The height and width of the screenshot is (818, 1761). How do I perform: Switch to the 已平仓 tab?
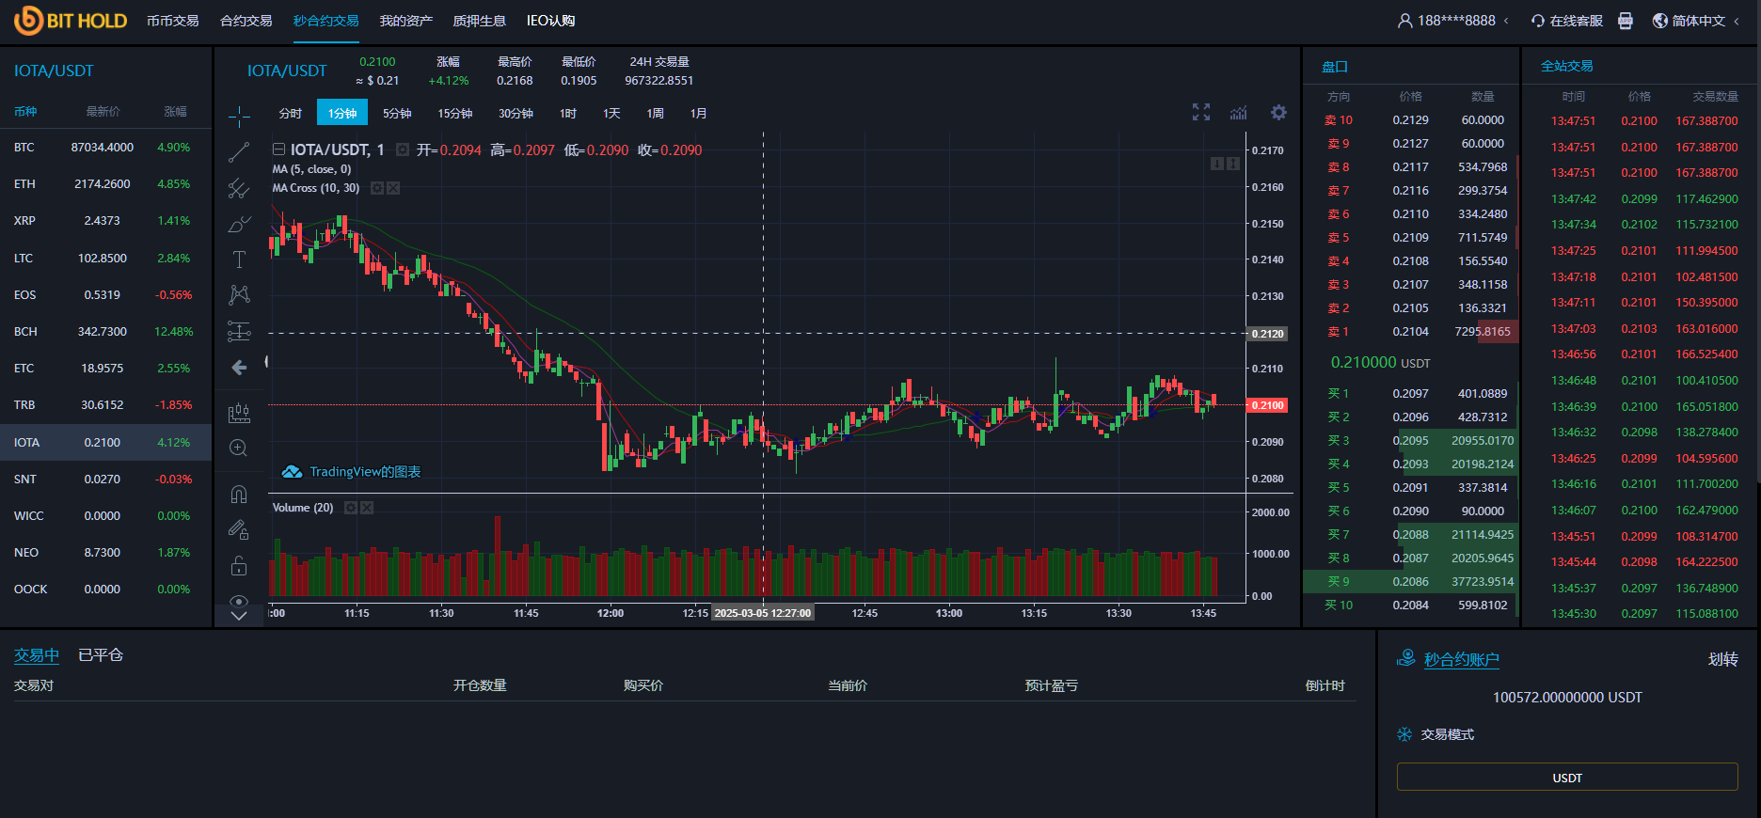(101, 655)
